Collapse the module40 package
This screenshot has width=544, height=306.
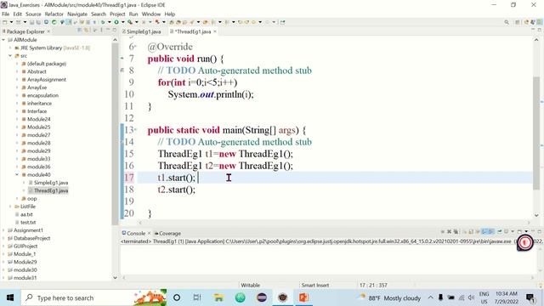coord(17,174)
